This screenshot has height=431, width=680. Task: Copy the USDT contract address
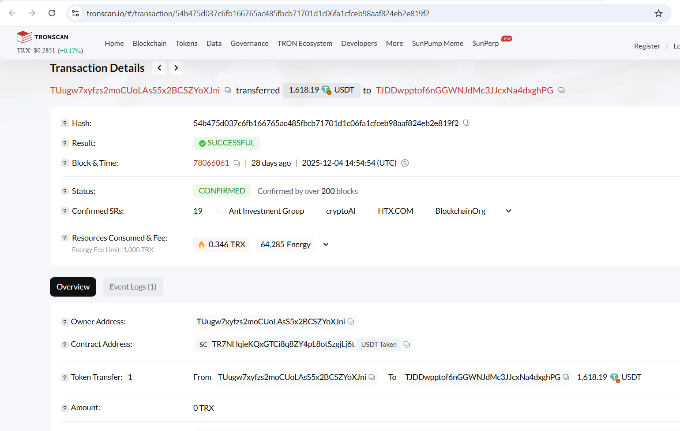coord(406,344)
